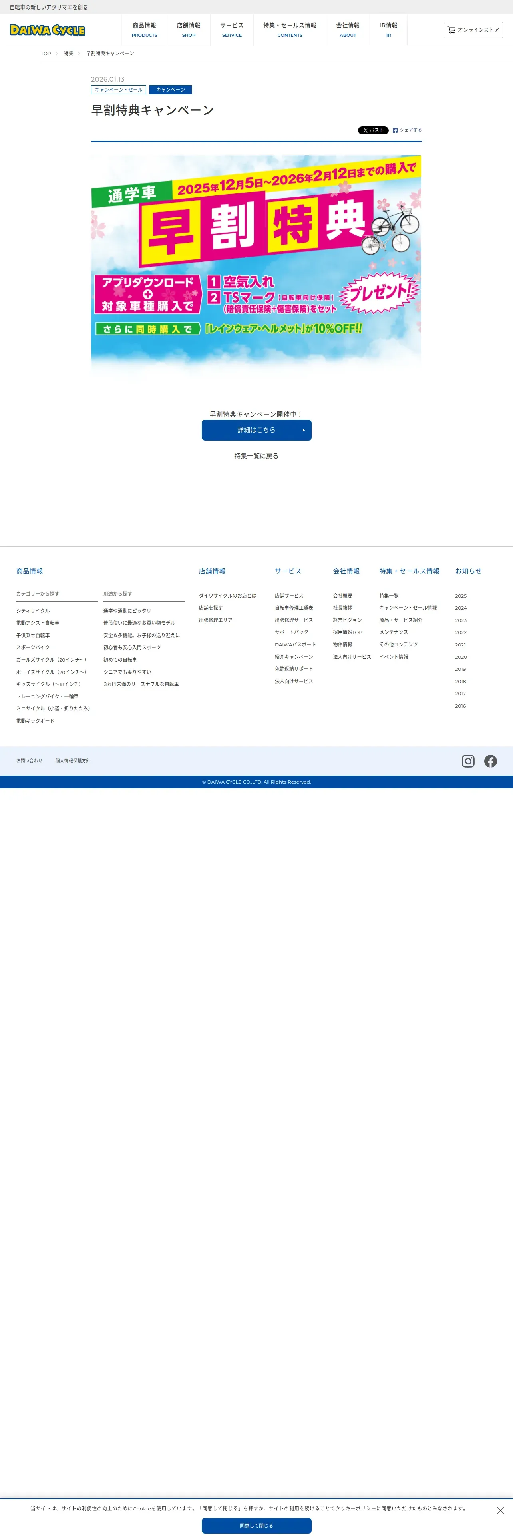Open the 会社情報 ABOUT menu

(348, 30)
